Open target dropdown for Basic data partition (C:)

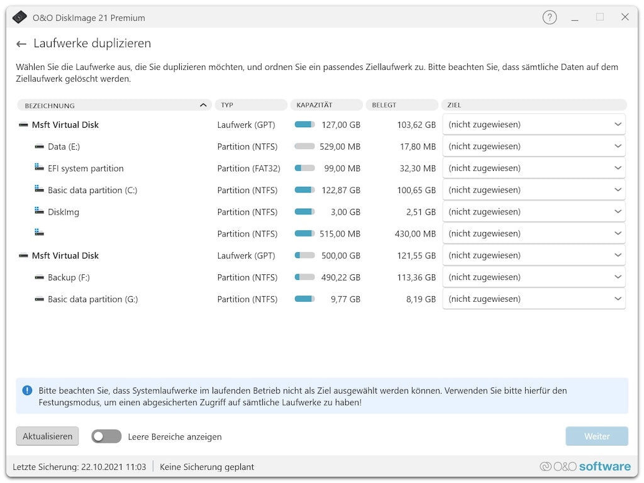pos(534,190)
